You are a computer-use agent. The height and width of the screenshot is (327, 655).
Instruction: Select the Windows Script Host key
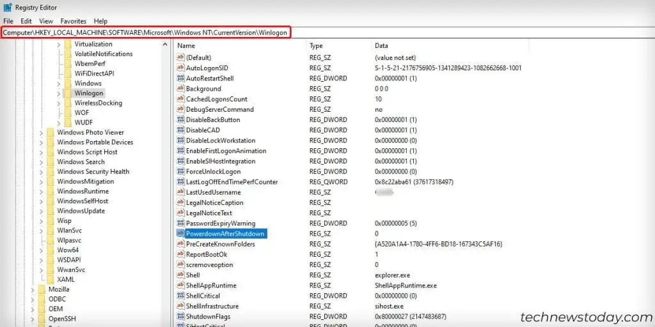(87, 152)
